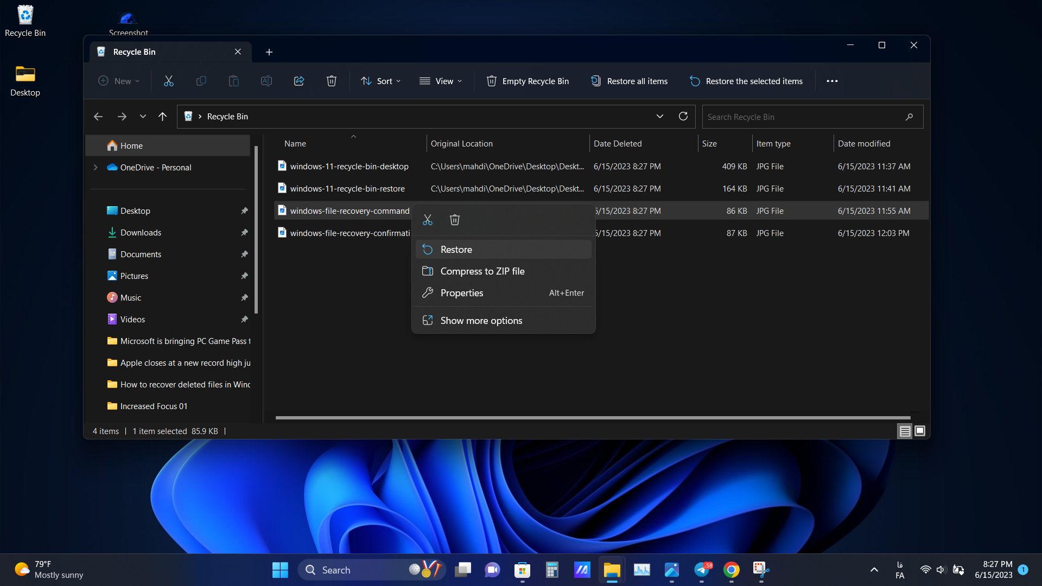This screenshot has width=1042, height=586.
Task: Open Microsoft Store from the taskbar
Action: point(522,570)
